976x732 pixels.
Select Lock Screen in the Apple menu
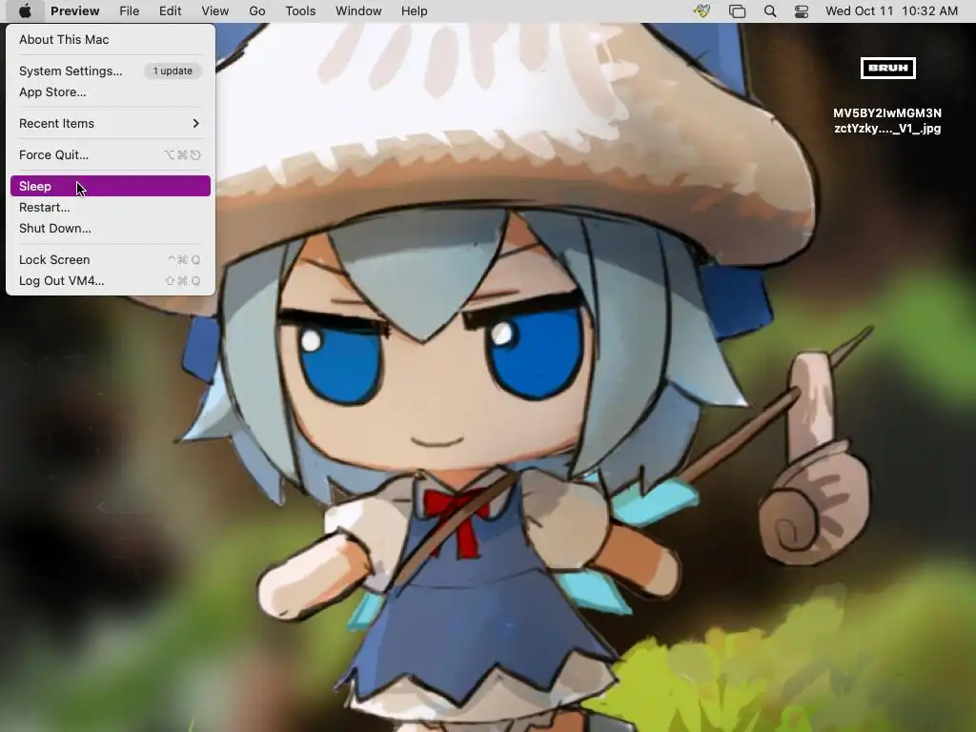coord(111,259)
